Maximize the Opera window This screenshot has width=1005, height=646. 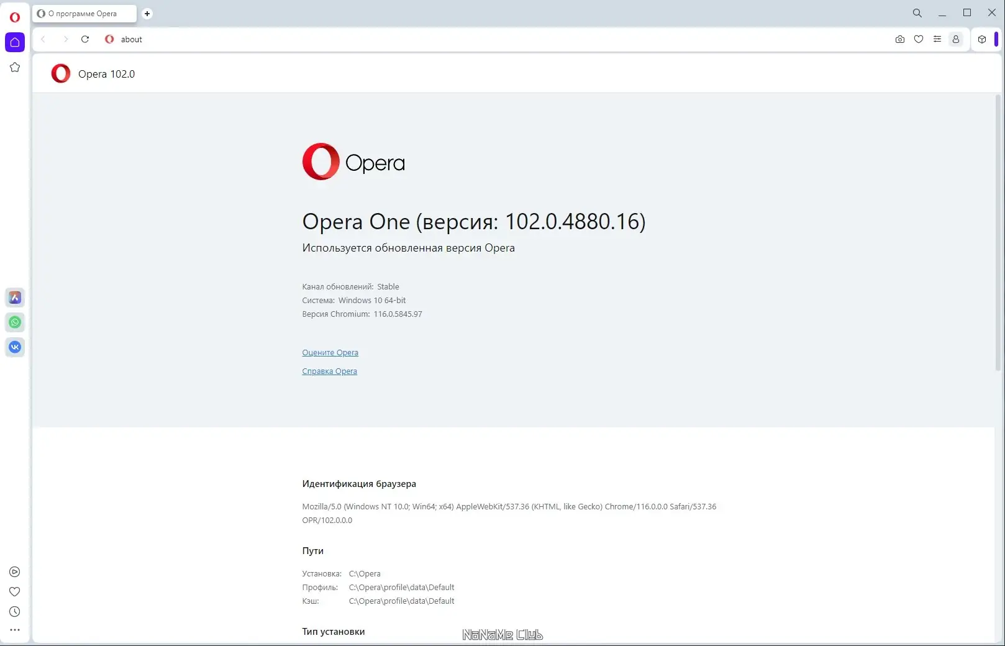[967, 13]
